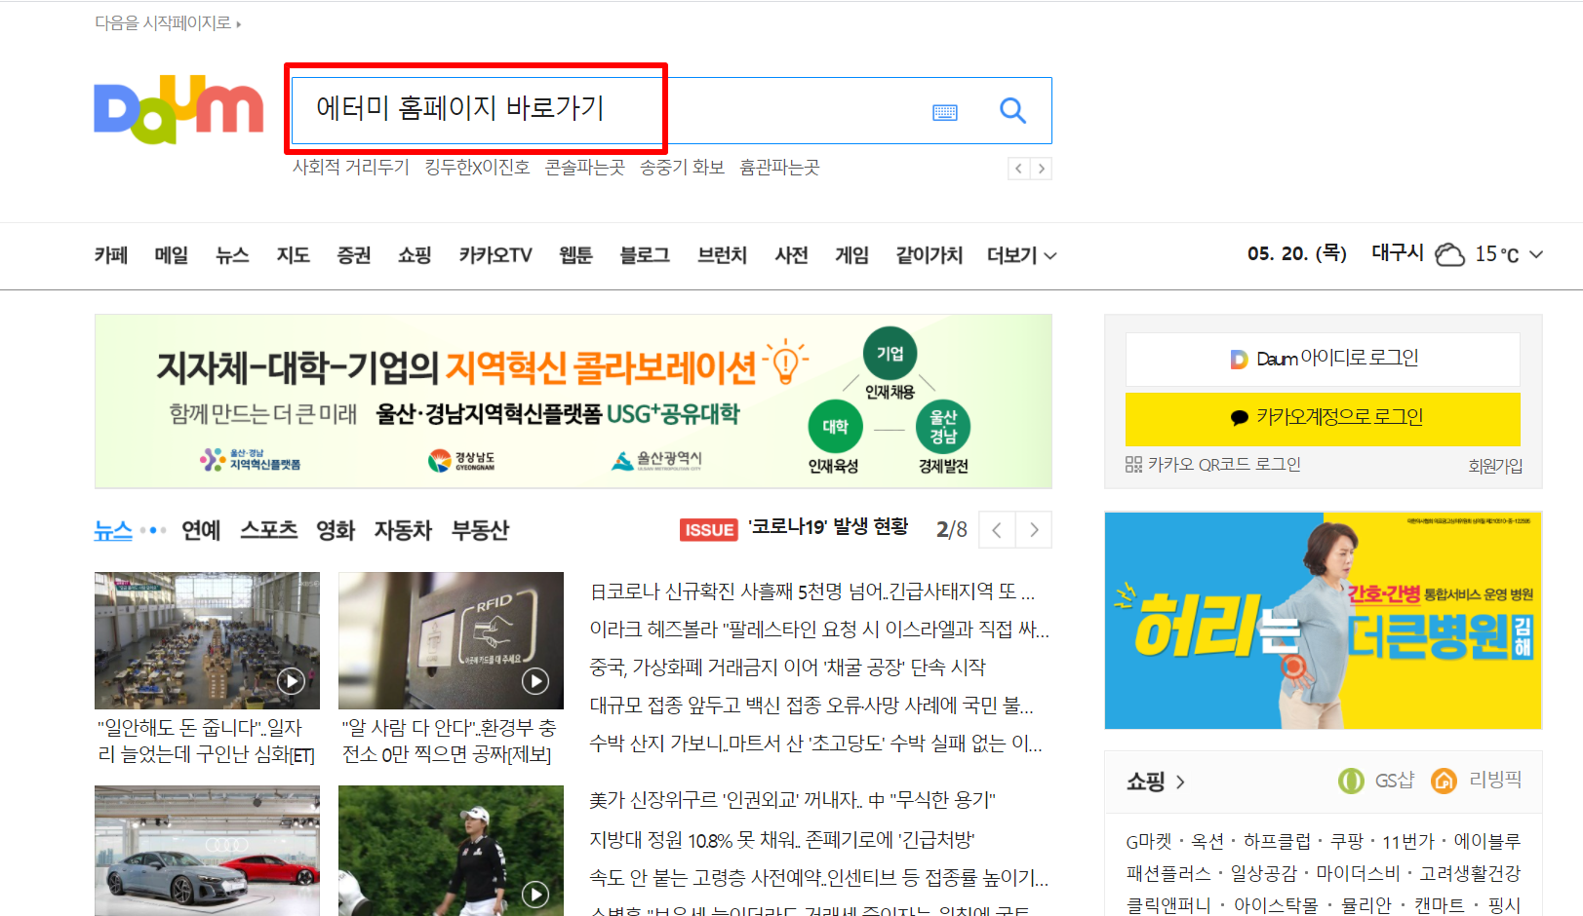Open 카페 from the service menu
Screen dimensions: 1583x916
pyautogui.click(x=111, y=255)
